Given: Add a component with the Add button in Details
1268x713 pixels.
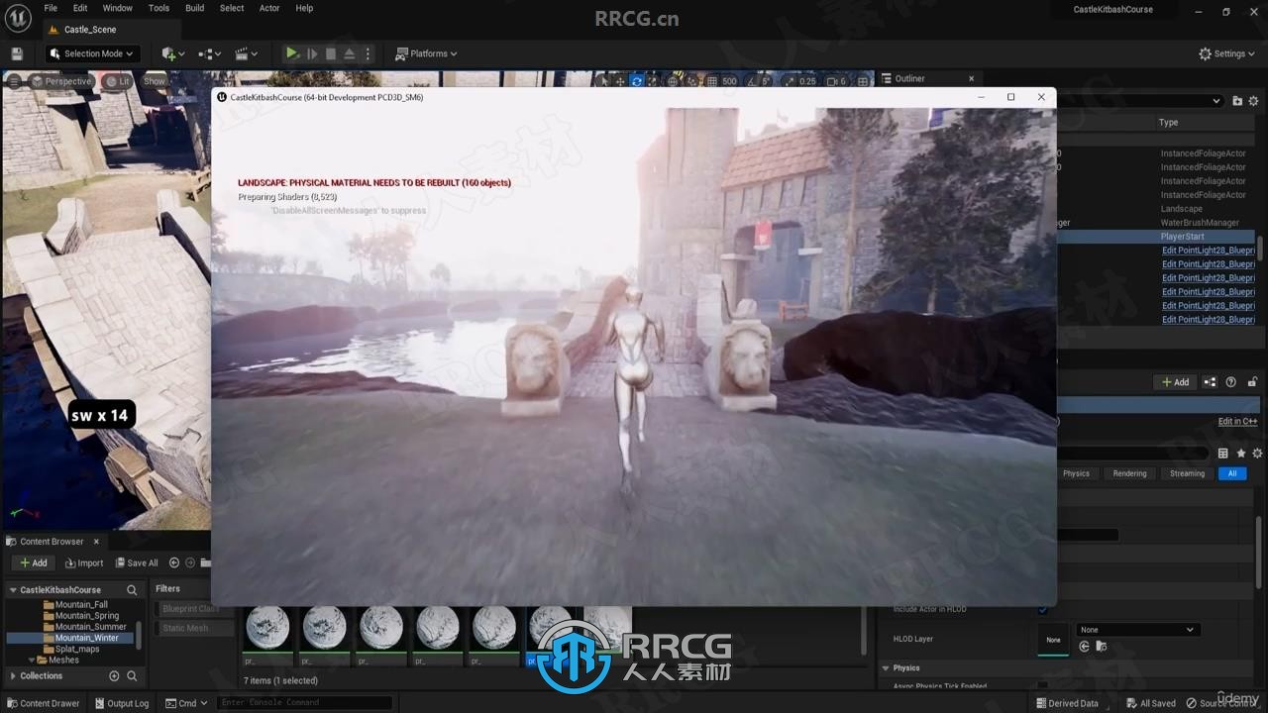Looking at the screenshot, I should tap(1175, 382).
